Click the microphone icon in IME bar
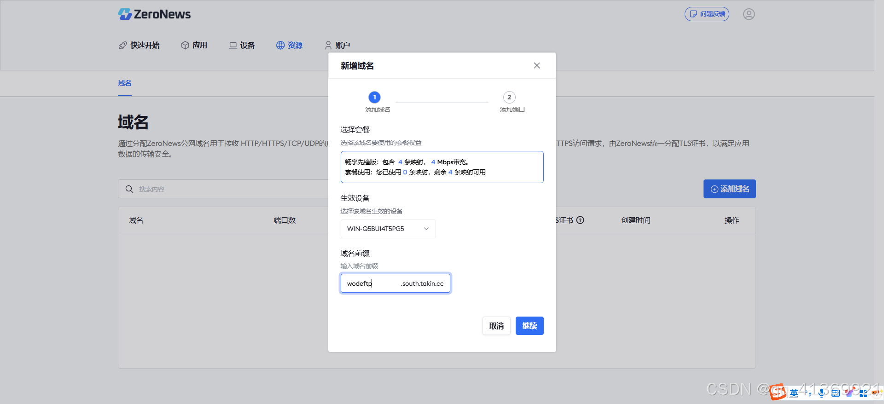This screenshot has width=884, height=404. 822,393
